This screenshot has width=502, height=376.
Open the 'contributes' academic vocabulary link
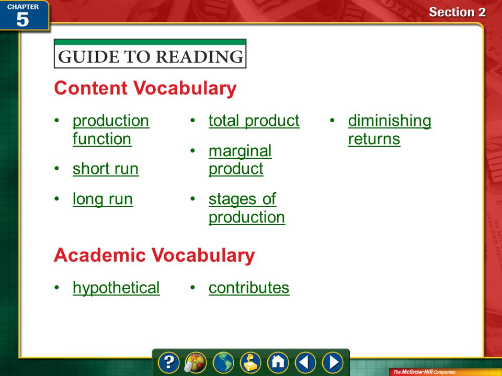[x=249, y=287]
